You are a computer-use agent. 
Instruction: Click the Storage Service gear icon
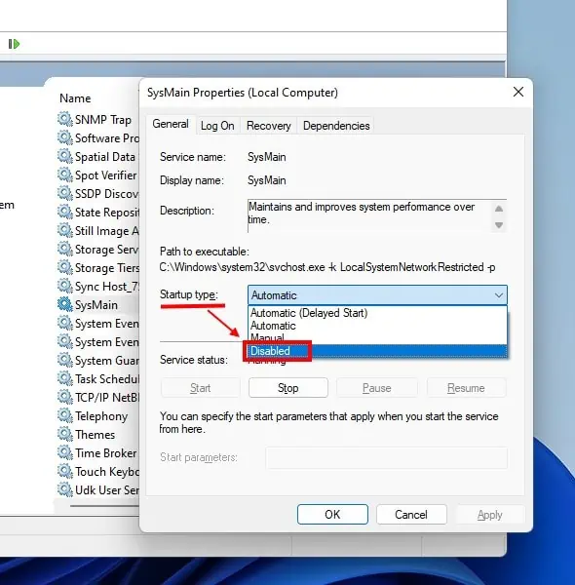click(x=65, y=250)
